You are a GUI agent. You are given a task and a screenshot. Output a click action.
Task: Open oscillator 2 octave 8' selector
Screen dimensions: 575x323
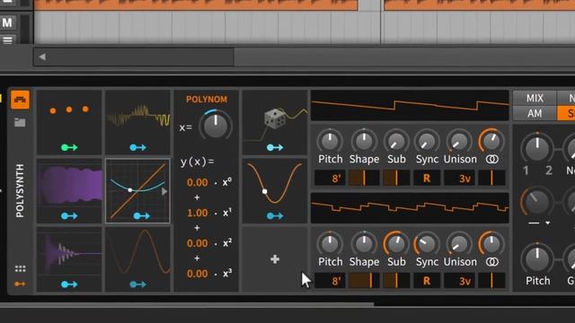pos(330,281)
